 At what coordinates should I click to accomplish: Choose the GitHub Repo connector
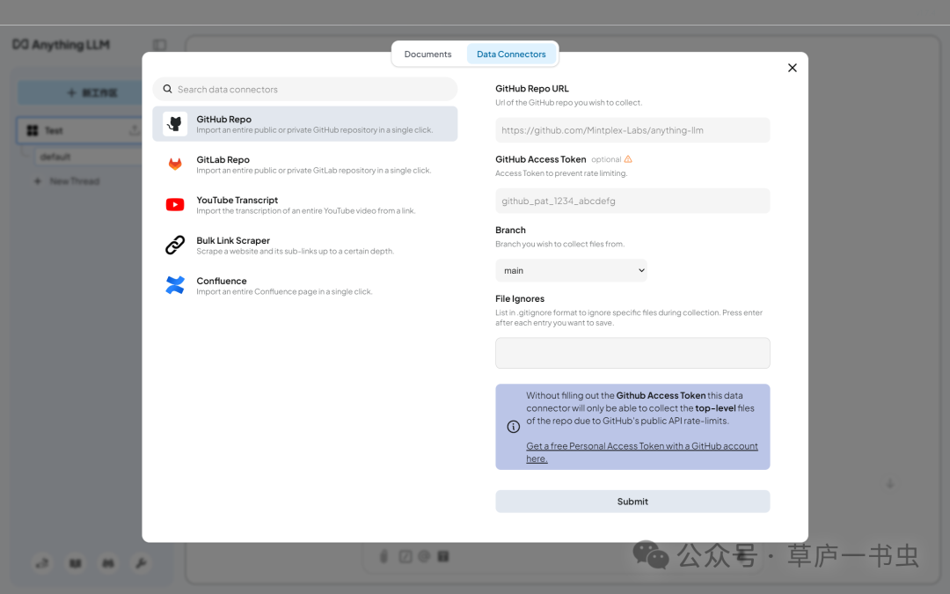tap(304, 124)
